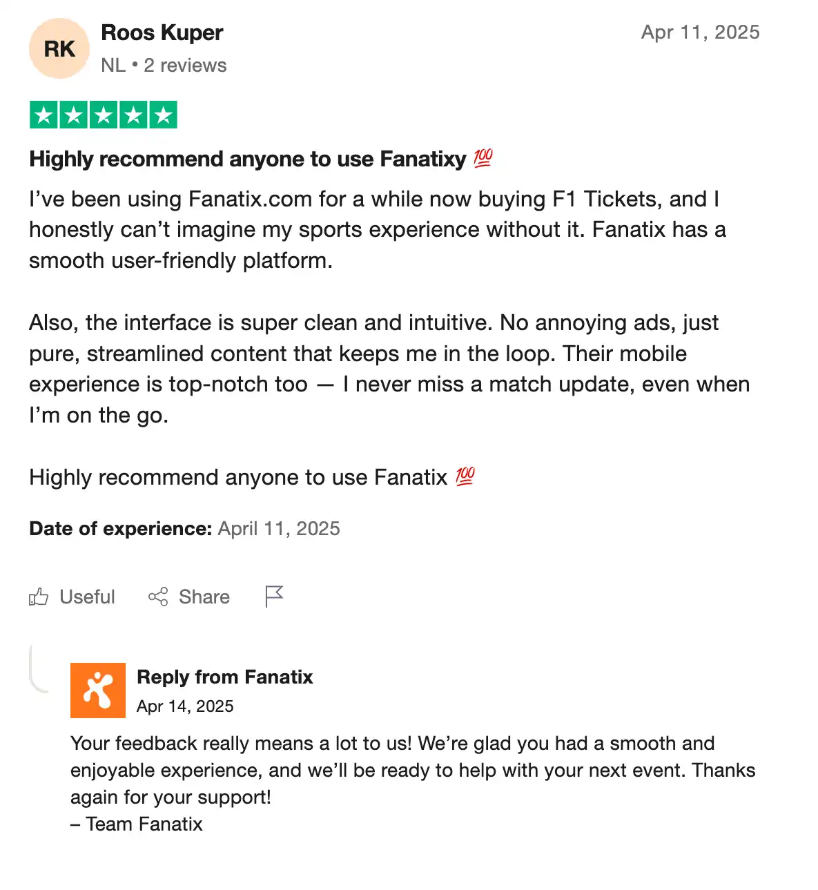Click the flag icon to report the review
Screen dimensions: 818x890
pos(274,596)
